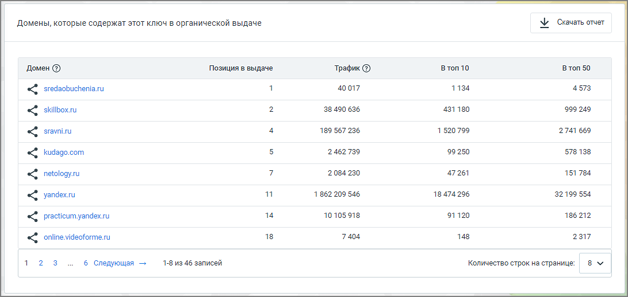Open help tooltip icon beside Трафик header
This screenshot has width=628, height=297.
[x=366, y=68]
